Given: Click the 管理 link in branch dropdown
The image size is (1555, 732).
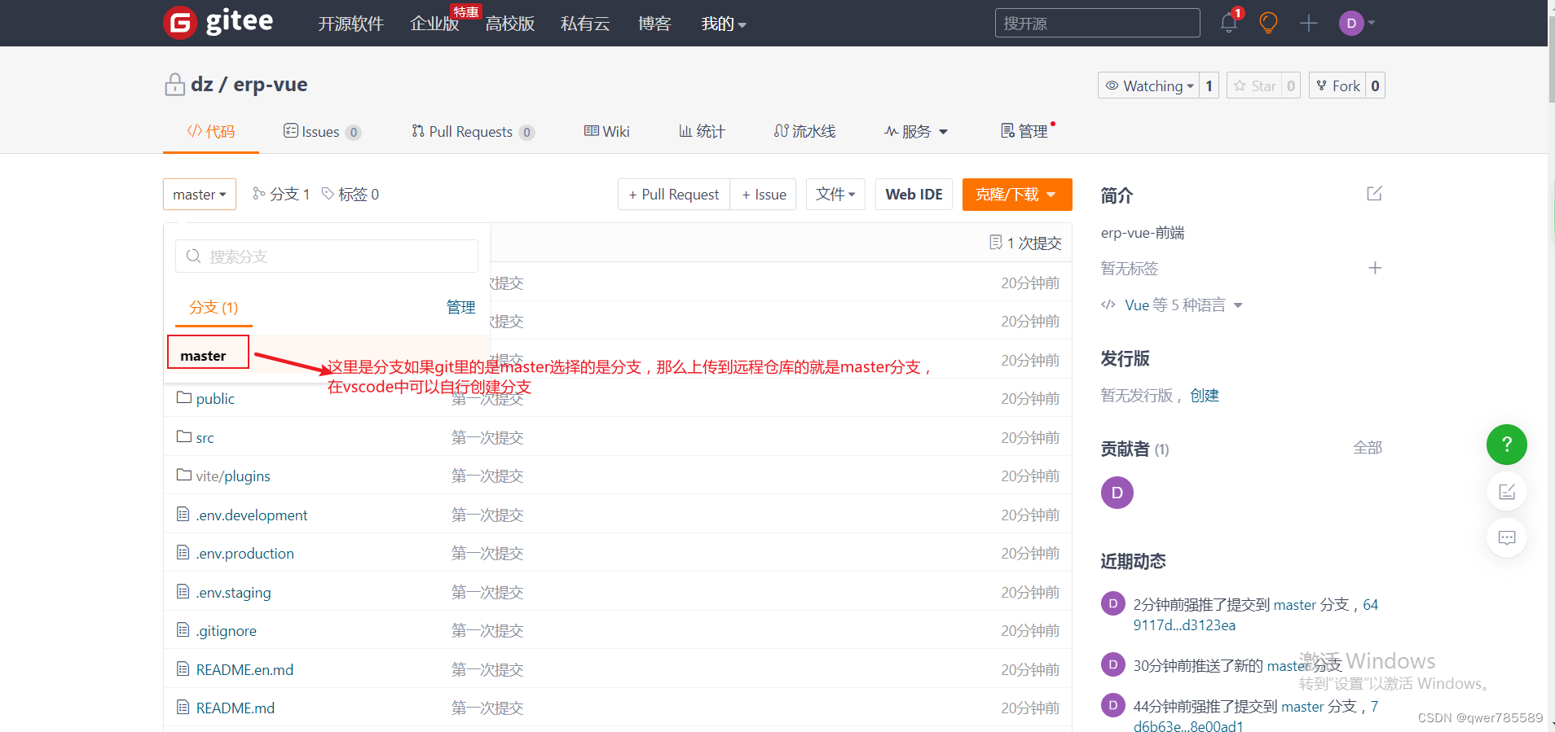Looking at the screenshot, I should point(460,307).
